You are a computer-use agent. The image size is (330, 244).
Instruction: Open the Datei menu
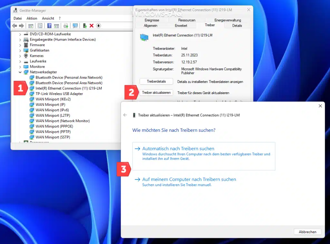pos(18,18)
